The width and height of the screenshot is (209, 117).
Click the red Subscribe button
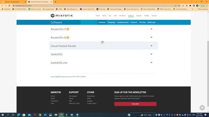[135, 104]
